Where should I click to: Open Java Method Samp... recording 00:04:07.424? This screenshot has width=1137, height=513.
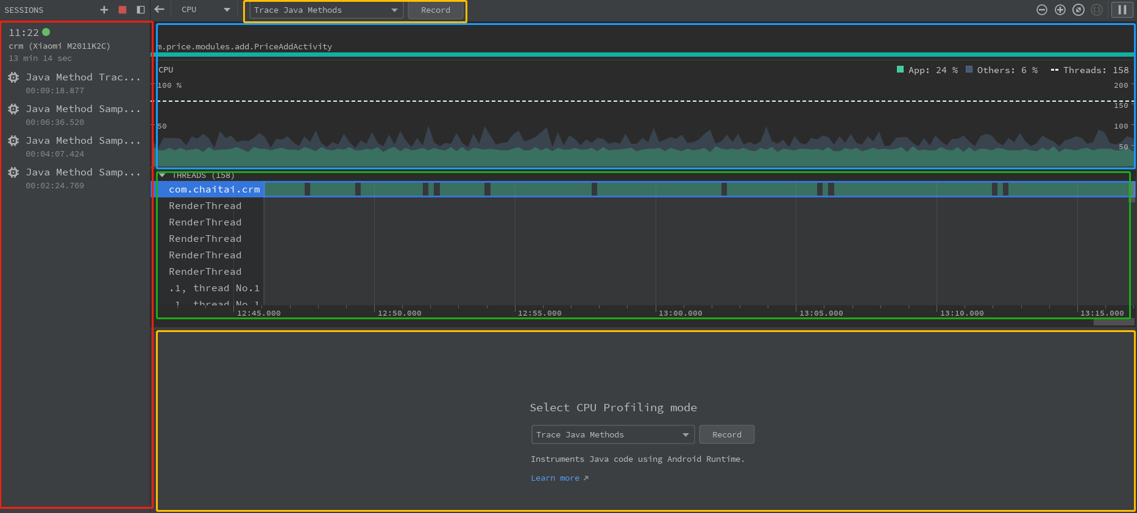(x=76, y=147)
